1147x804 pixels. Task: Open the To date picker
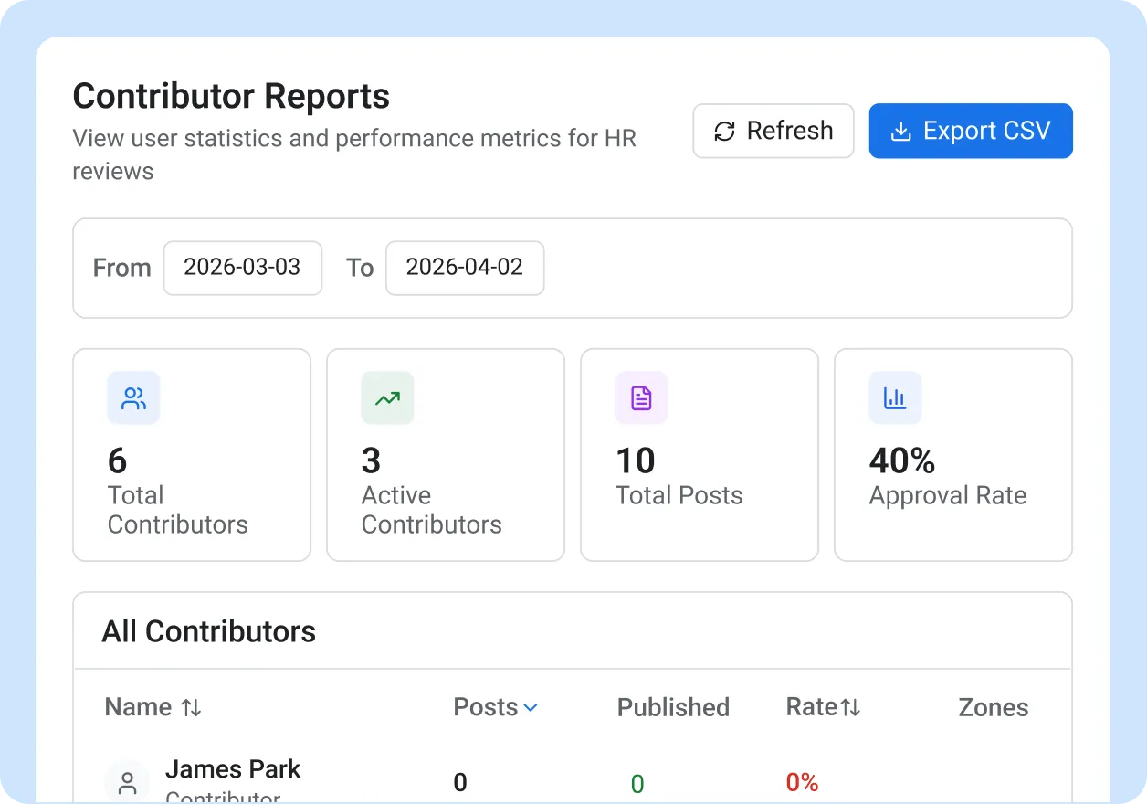[465, 268]
